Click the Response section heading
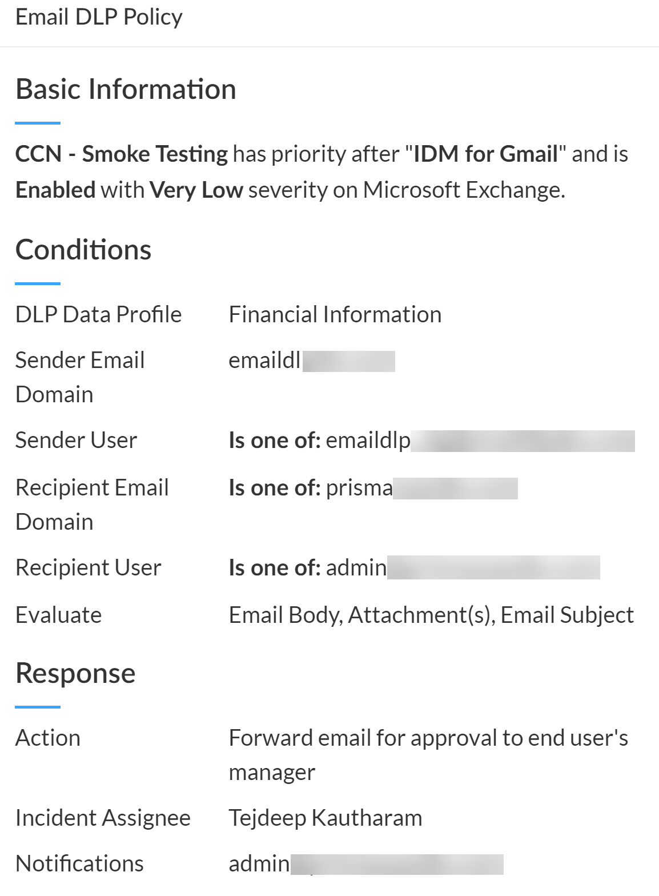The width and height of the screenshot is (659, 896). tap(75, 673)
